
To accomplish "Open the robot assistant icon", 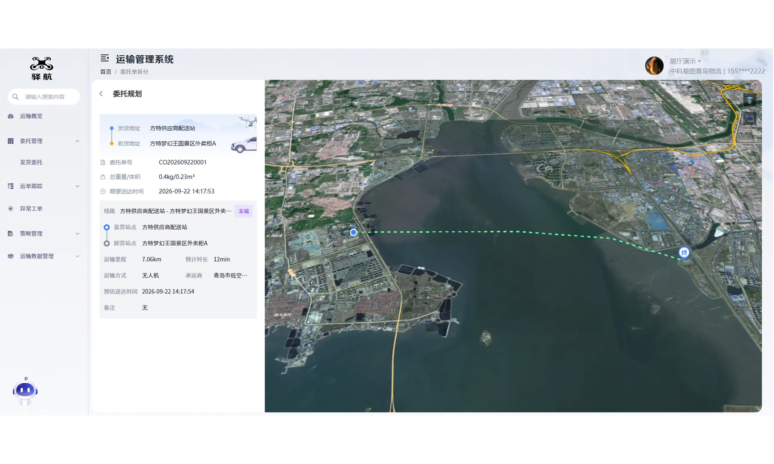I will click(x=25, y=391).
